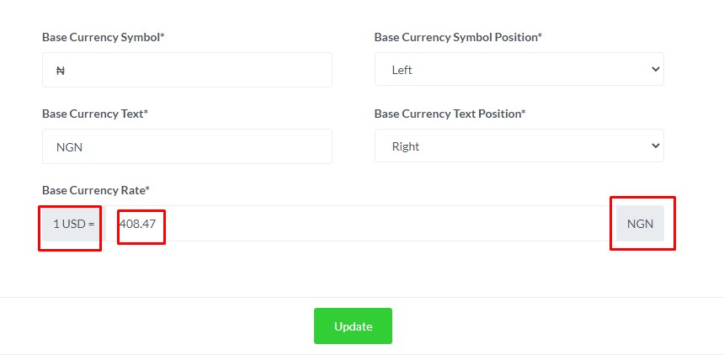Click the gray NGN suffix addon
724x355 pixels.
coord(640,224)
